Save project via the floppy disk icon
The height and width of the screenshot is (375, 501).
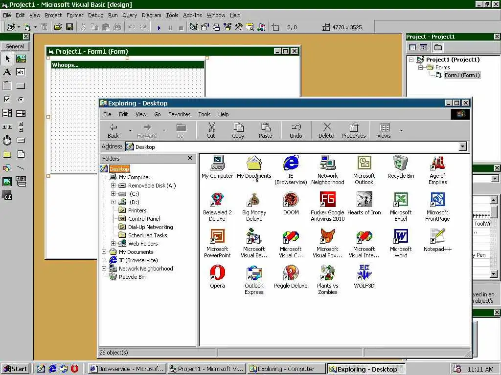pyautogui.click(x=69, y=27)
